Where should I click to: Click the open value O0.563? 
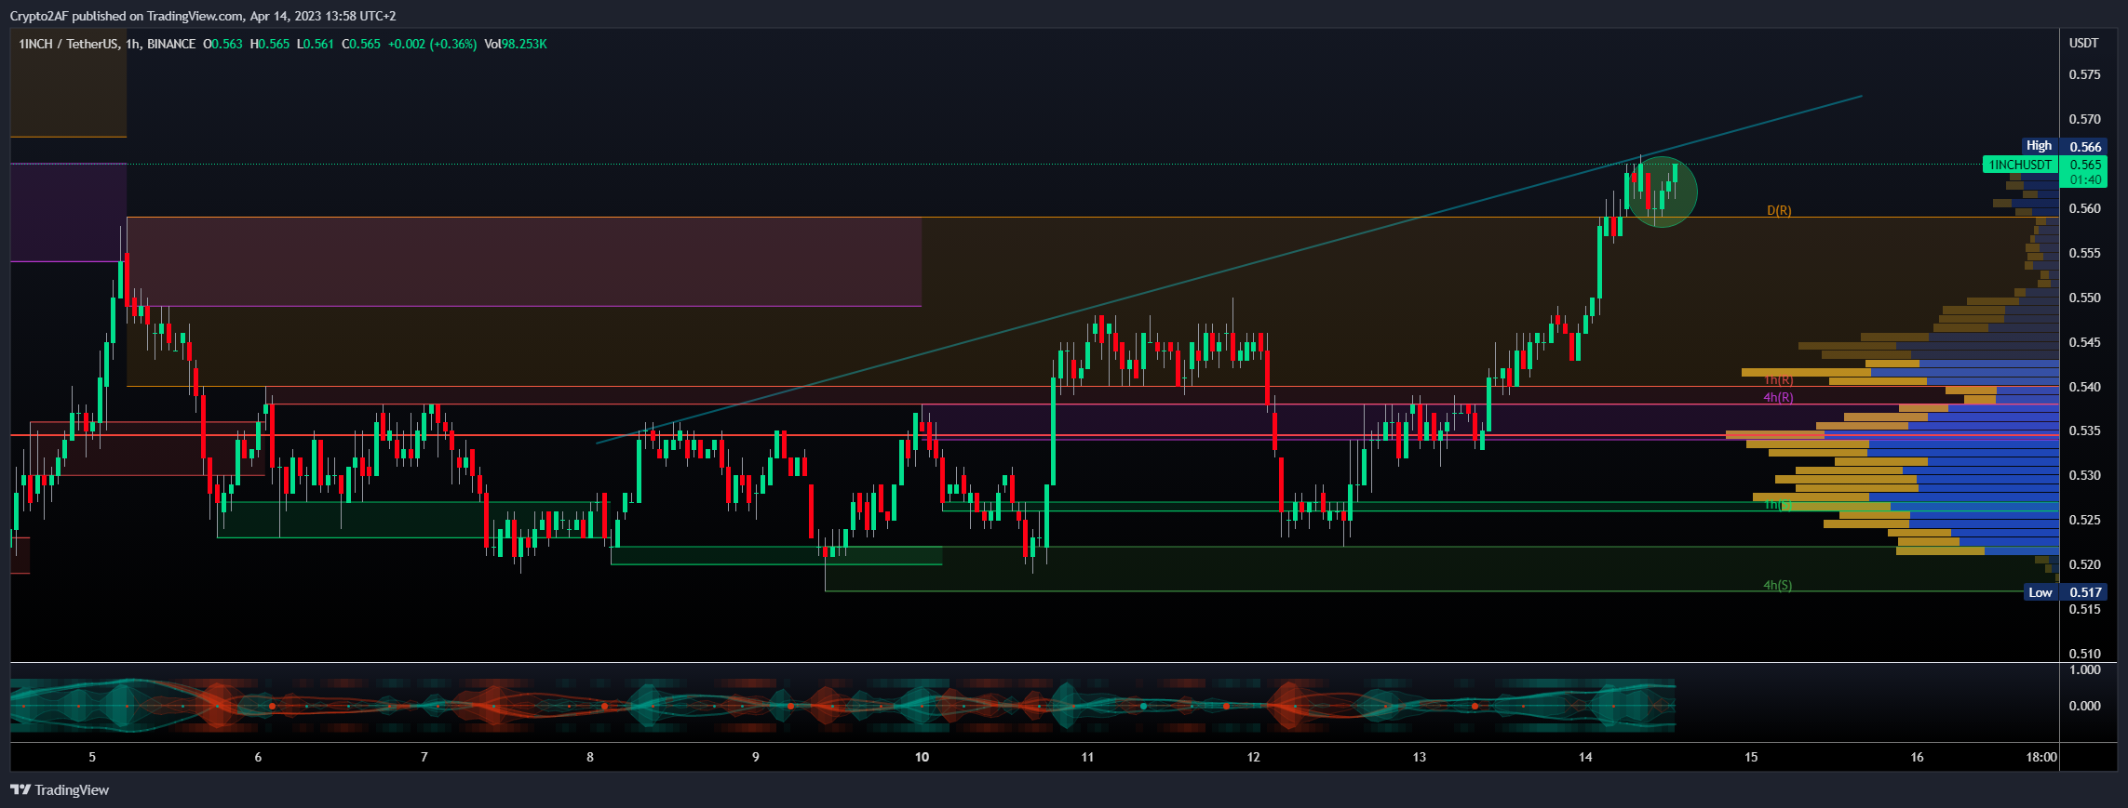pos(222,44)
